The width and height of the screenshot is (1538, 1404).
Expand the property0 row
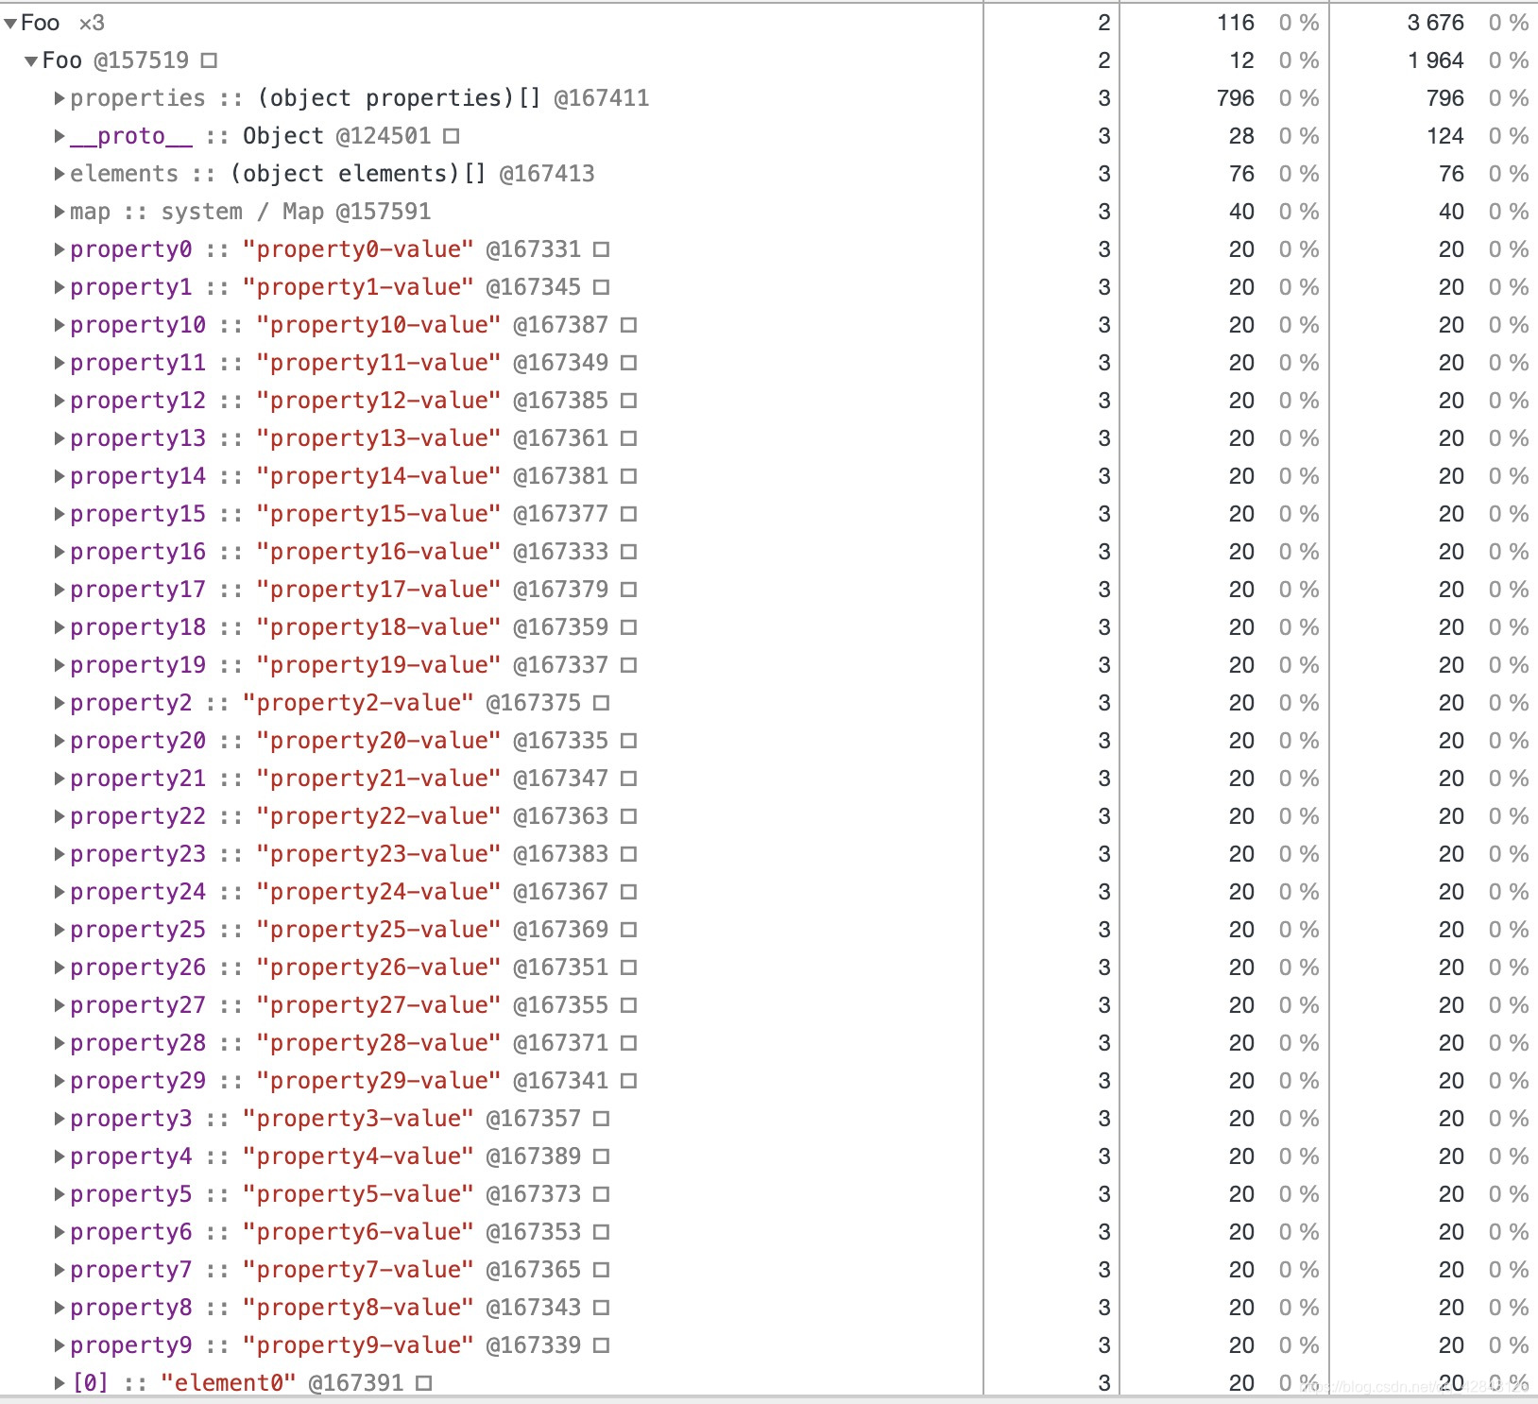[x=60, y=249]
